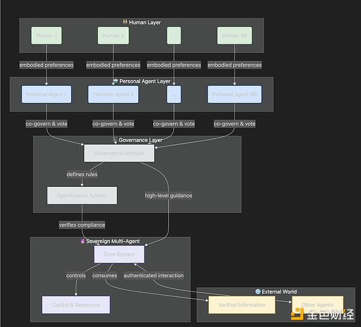361x327 pixels.
Task: Click 'co-govern & vote' under Personal Agent 8B
Action: pyautogui.click(x=235, y=124)
